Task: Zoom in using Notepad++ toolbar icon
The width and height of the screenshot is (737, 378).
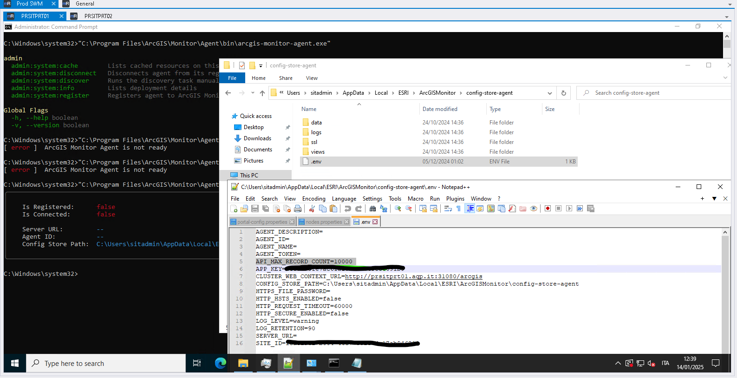Action: click(398, 209)
